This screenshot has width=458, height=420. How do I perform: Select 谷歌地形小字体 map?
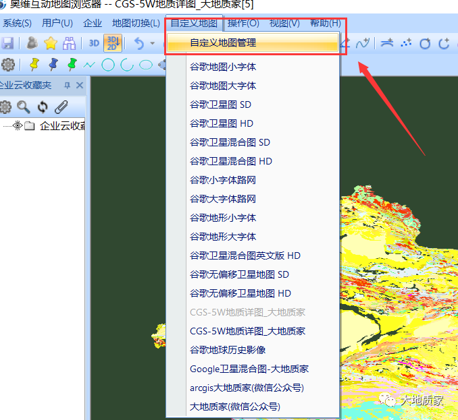point(253,218)
